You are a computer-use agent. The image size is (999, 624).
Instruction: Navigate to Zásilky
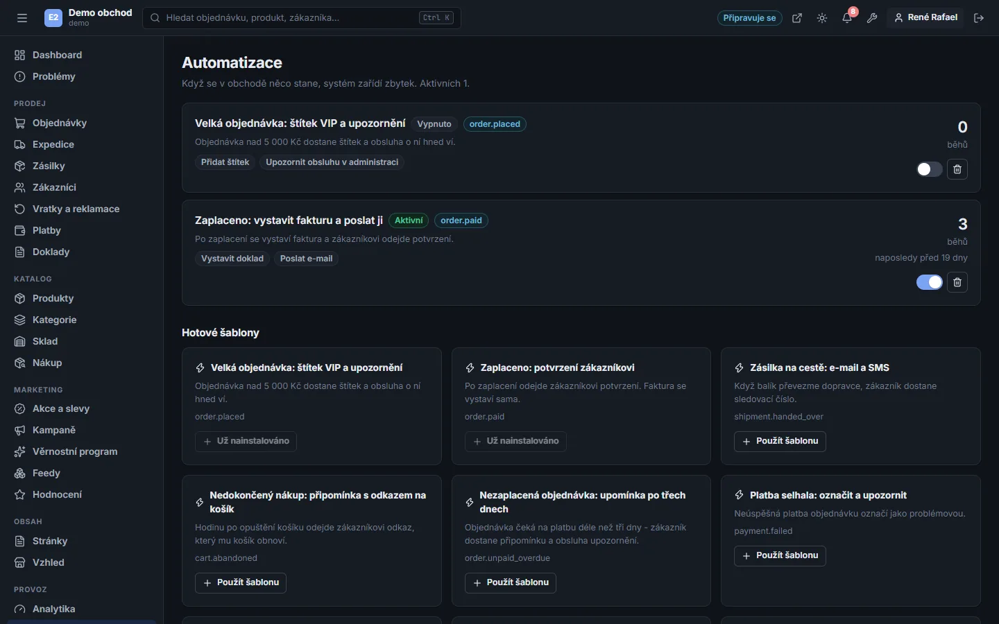click(x=82, y=166)
